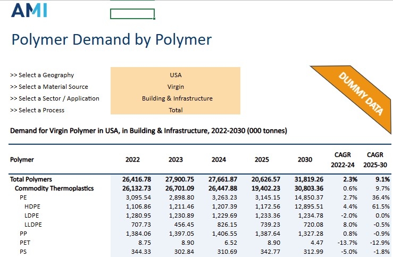393x257 pixels.
Task: Click the 'Select a Geography' label
Action: [42, 75]
